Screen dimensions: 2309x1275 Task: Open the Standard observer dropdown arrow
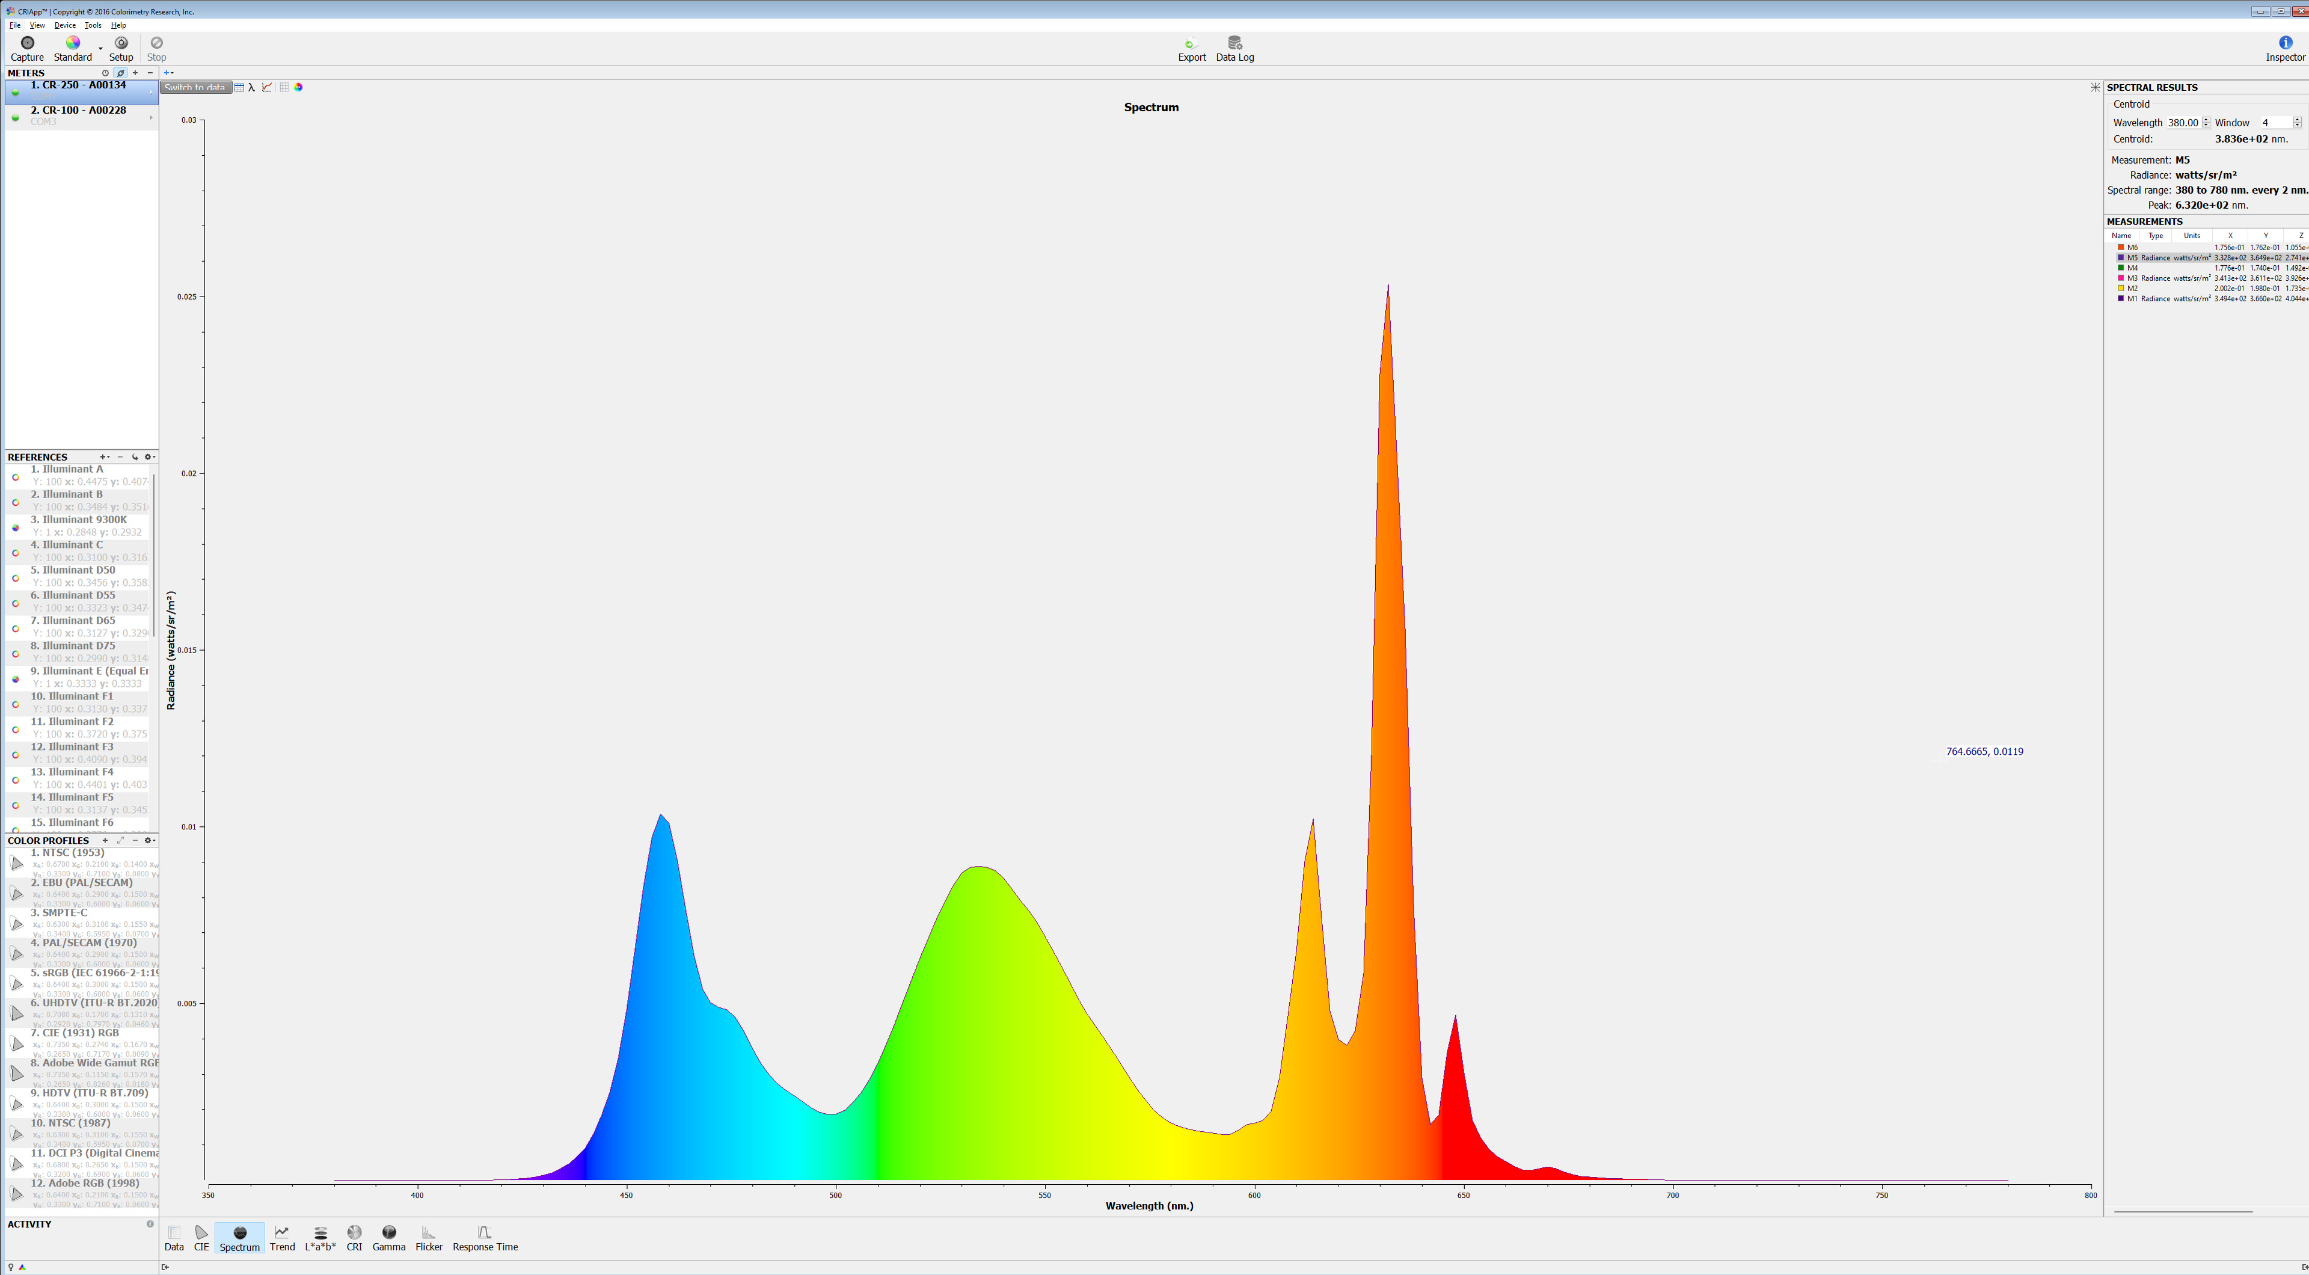100,49
